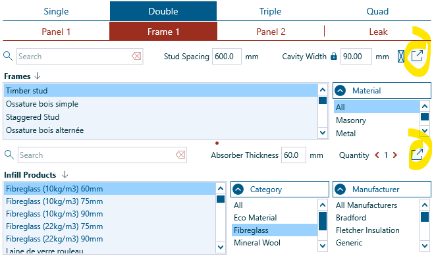The height and width of the screenshot is (256, 434).
Task: Select Staggered Stud frame
Action: (161, 117)
